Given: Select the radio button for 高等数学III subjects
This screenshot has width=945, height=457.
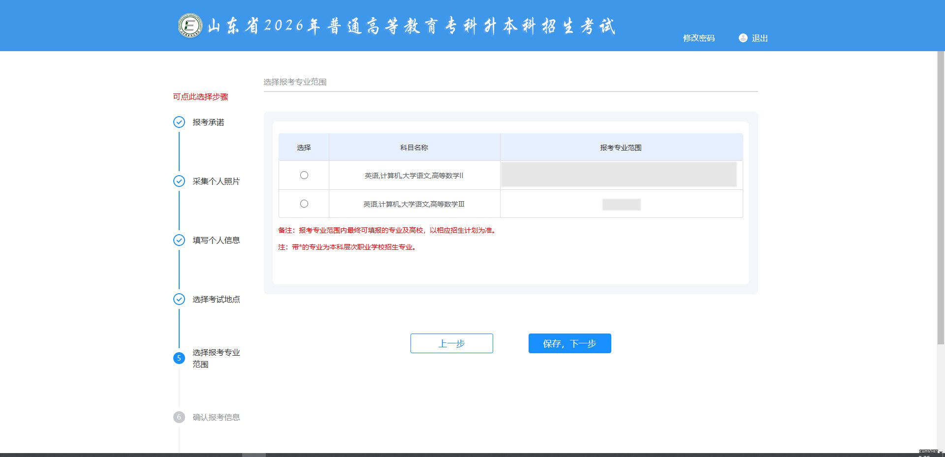Looking at the screenshot, I should [304, 204].
